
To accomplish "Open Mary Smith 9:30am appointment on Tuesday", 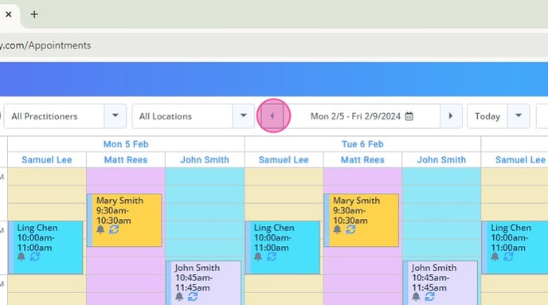I will pos(362,220).
